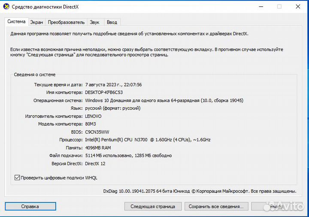The image size is (309, 217).
Task: Click the DirectX diagnostic title bar icon
Action: [6, 6]
